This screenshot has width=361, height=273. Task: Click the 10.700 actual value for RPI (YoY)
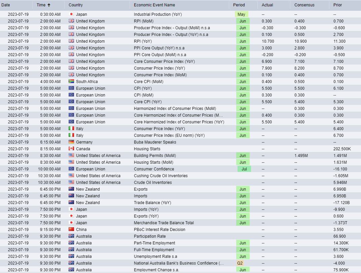point(268,41)
